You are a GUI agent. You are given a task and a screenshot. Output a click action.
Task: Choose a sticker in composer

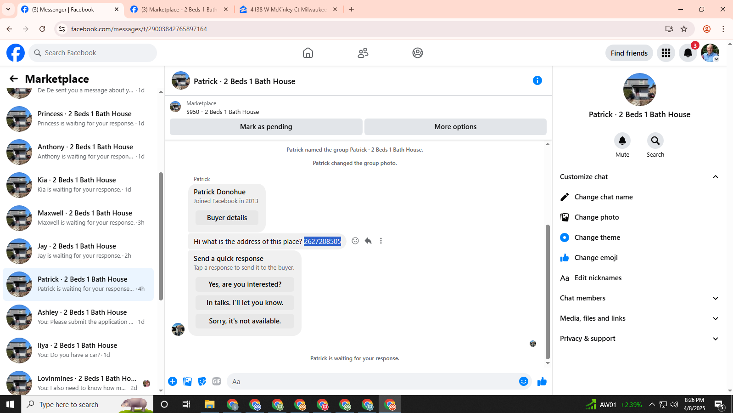tap(202, 381)
